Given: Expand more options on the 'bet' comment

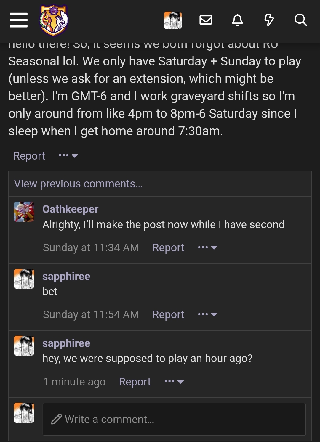Looking at the screenshot, I should pyautogui.click(x=207, y=314).
